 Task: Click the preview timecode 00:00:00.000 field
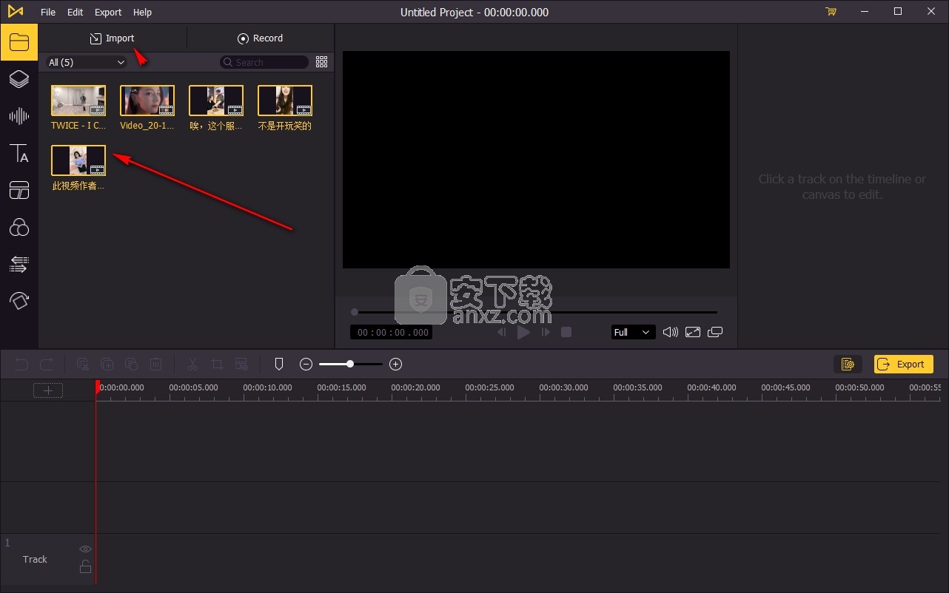(x=392, y=332)
